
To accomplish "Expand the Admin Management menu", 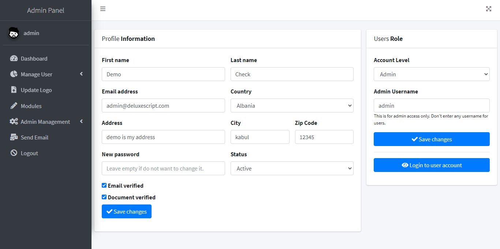I will (45, 122).
